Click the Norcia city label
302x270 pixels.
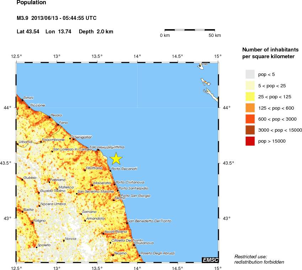[x=70, y=239]
